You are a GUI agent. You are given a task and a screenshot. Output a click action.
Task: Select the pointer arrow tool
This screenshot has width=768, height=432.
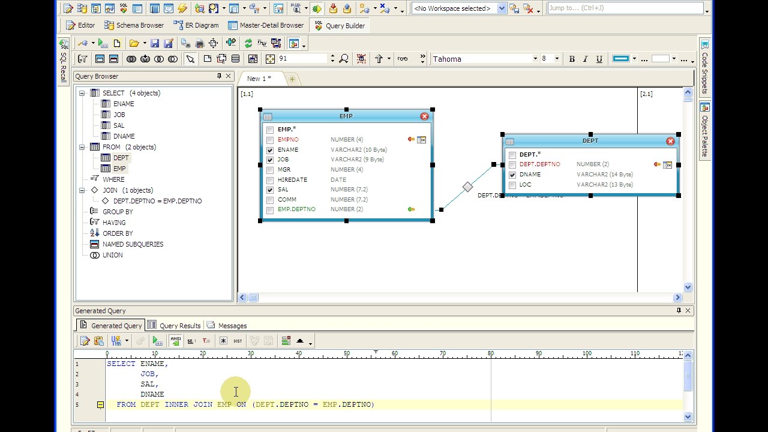click(x=190, y=59)
